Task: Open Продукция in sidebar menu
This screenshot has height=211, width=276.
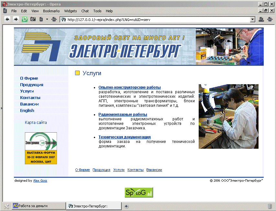Action: tap(32, 85)
